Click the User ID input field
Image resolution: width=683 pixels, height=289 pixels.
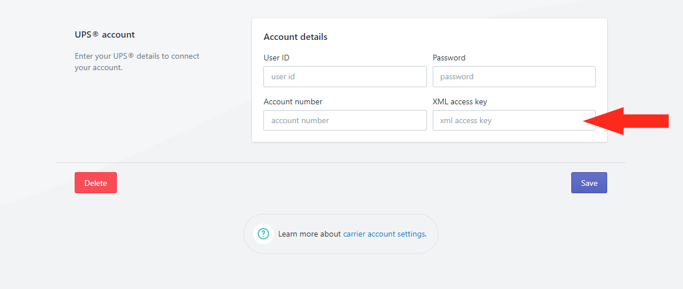(x=345, y=76)
